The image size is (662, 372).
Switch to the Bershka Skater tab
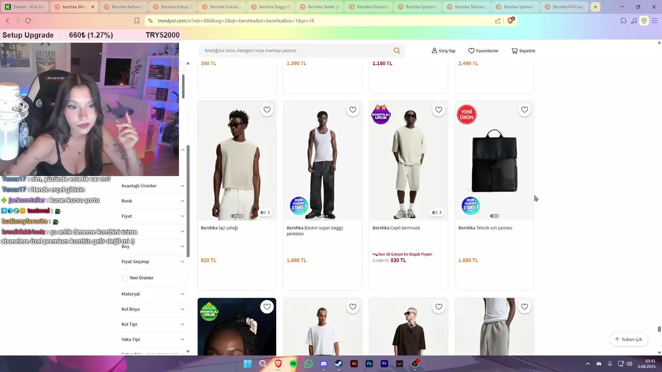319,7
